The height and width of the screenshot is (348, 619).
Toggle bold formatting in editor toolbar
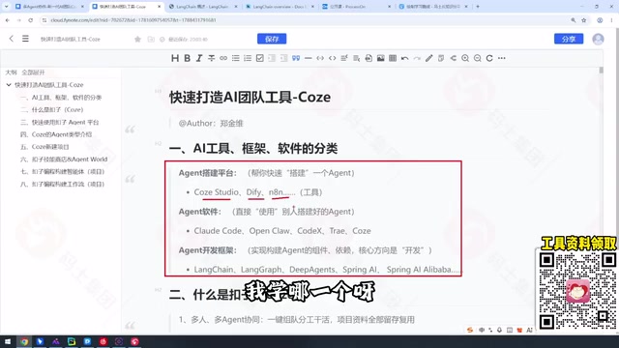click(x=187, y=58)
